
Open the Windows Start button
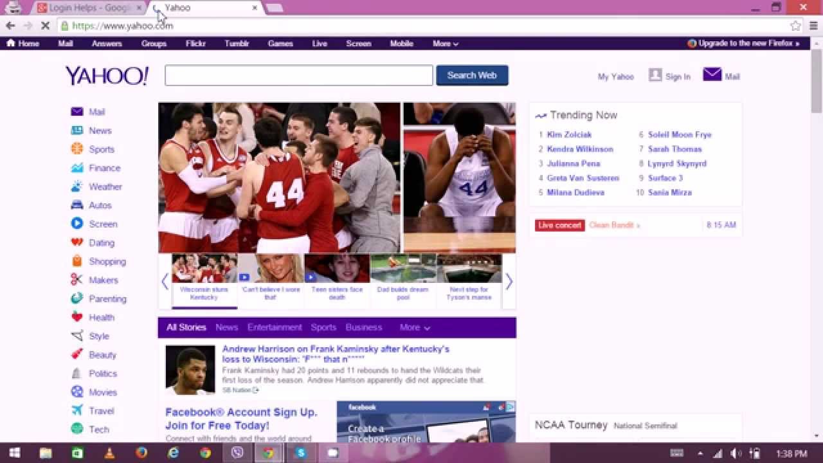(x=14, y=453)
